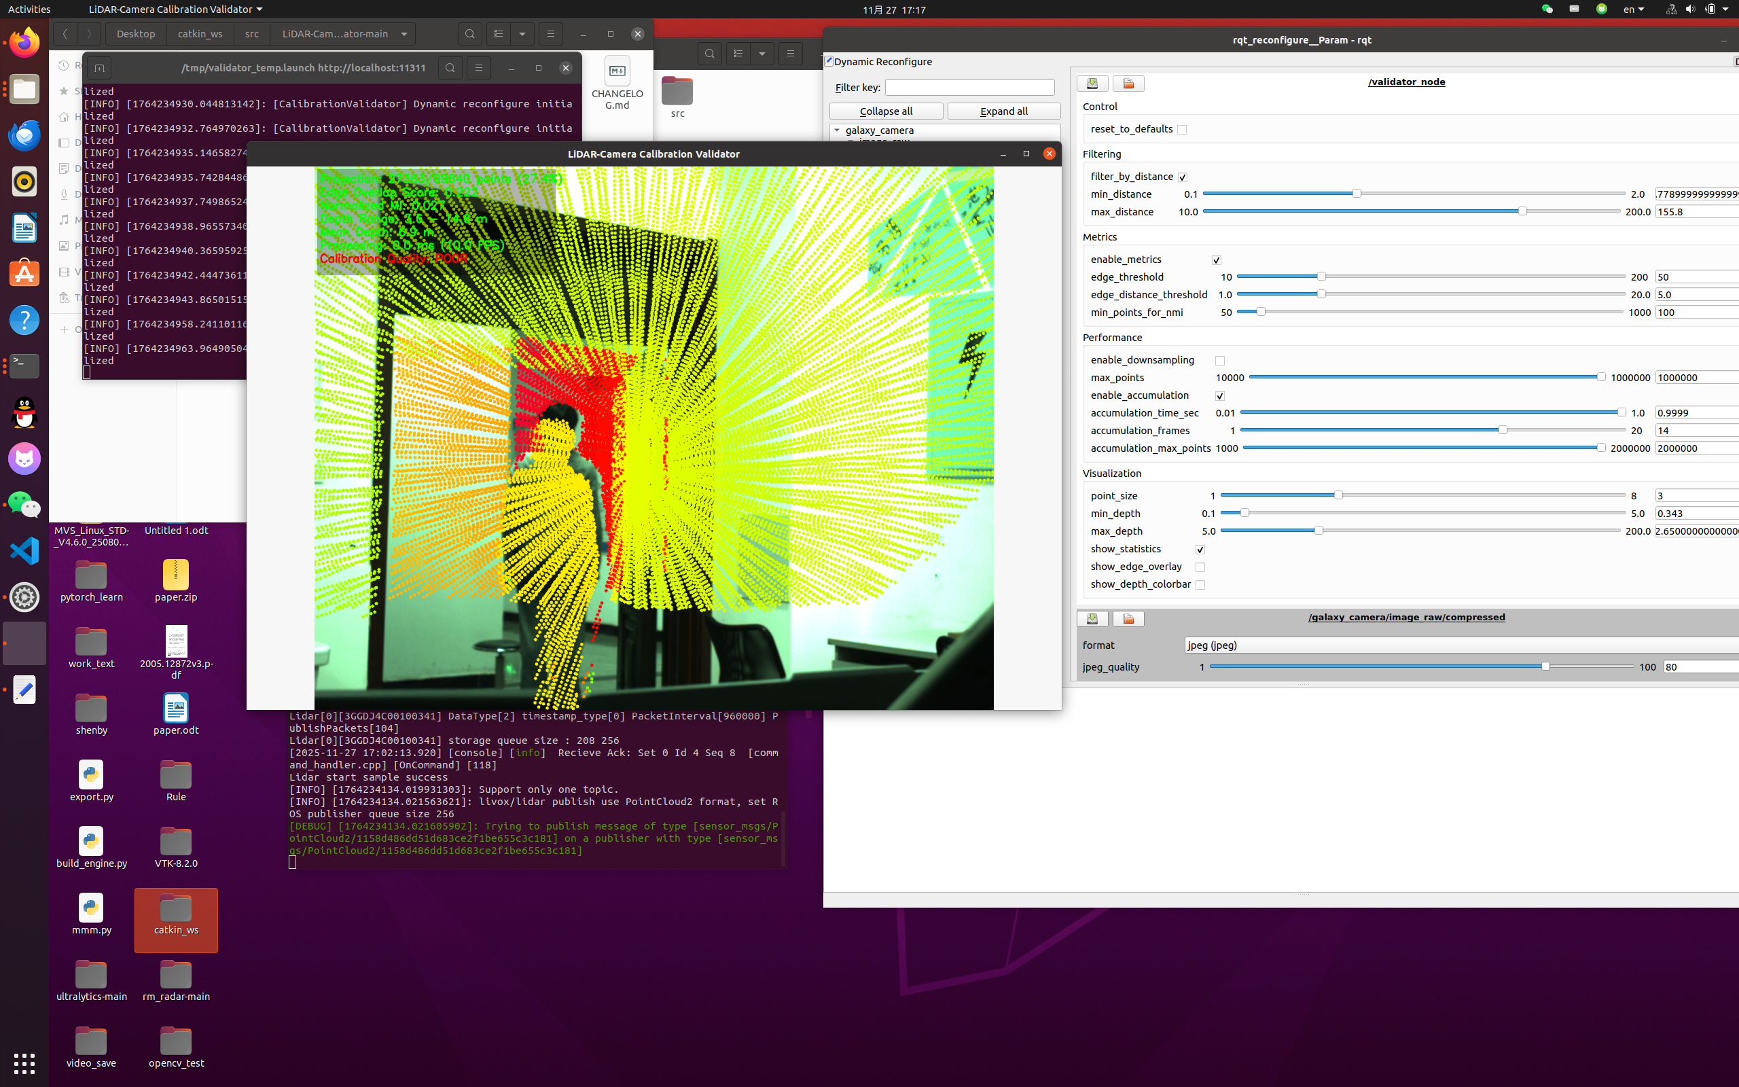Open hamburger menu in terminal window
The height and width of the screenshot is (1087, 1739).
[479, 67]
